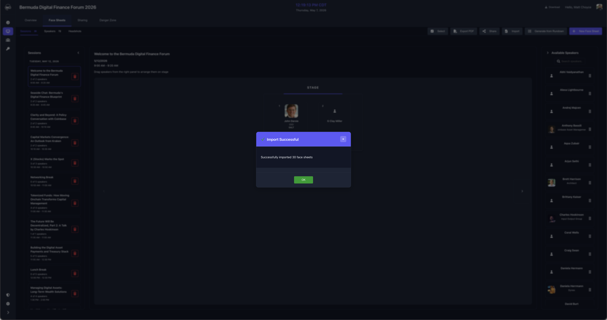Select the Face Sheets tab
The height and width of the screenshot is (320, 607).
point(57,20)
